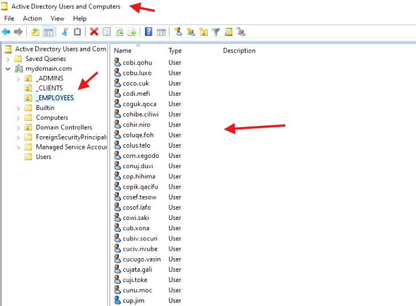Go up one level toolbar icon
416x306 pixels.
coord(35,32)
